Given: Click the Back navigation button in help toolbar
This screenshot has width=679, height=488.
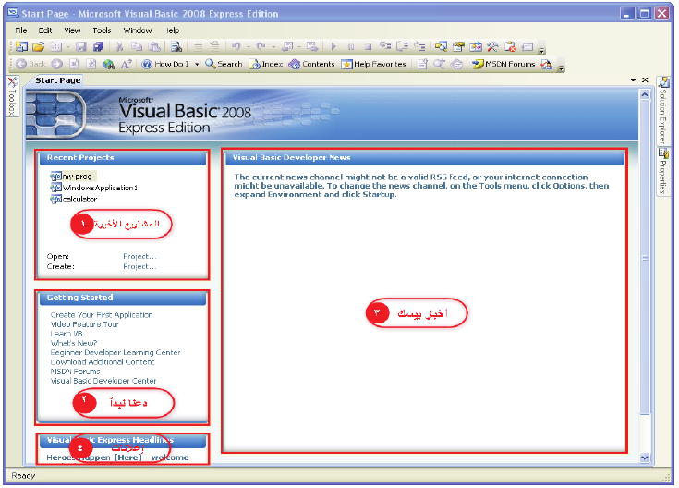Looking at the screenshot, I should click(x=30, y=64).
